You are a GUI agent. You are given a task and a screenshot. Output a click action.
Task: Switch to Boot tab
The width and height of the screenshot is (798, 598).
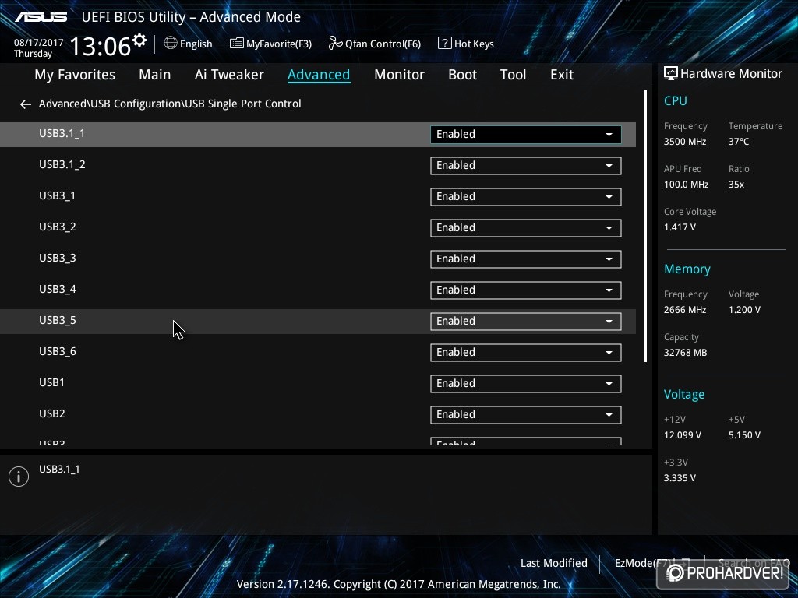point(462,75)
